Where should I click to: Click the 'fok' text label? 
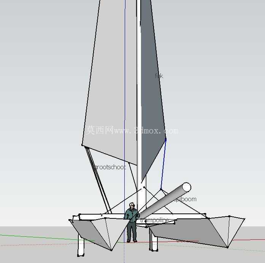[x=159, y=76]
